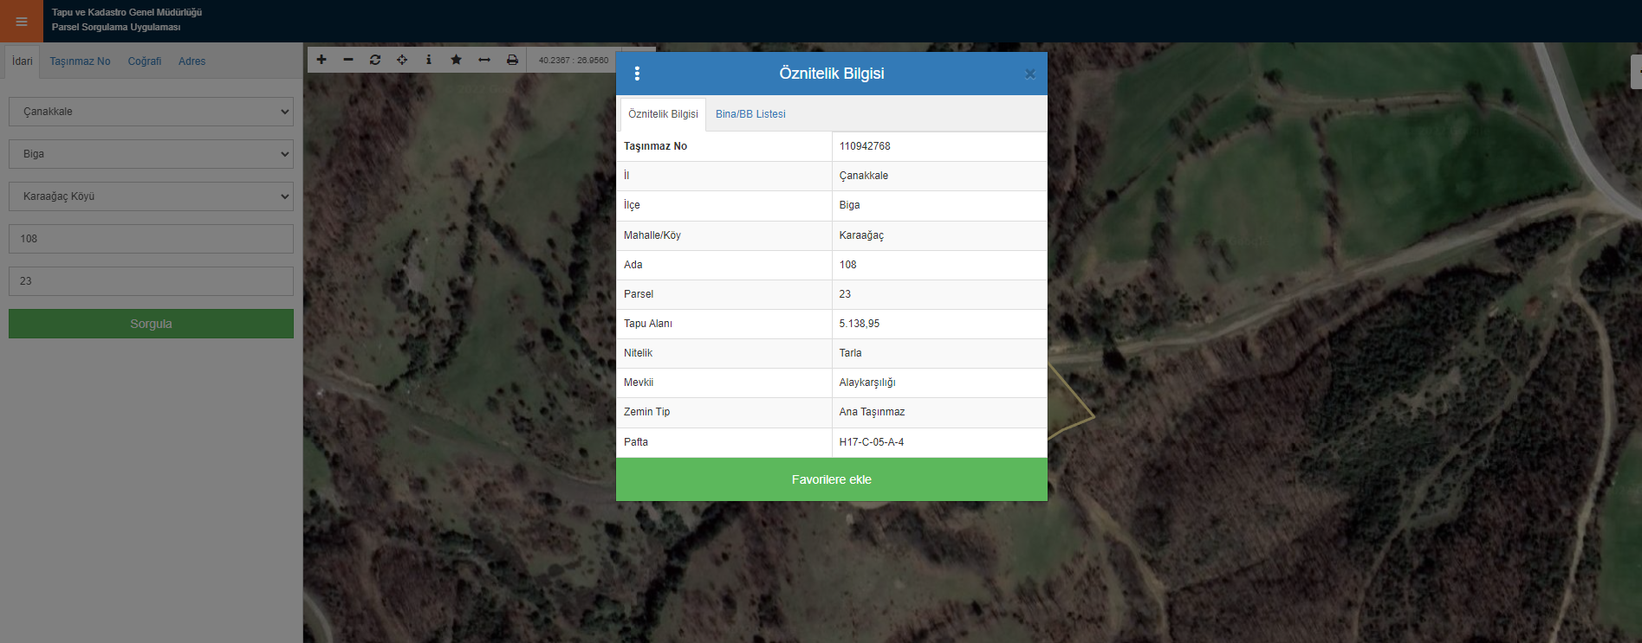Expand the Biga district dropdown
This screenshot has height=643, width=1642.
(151, 154)
